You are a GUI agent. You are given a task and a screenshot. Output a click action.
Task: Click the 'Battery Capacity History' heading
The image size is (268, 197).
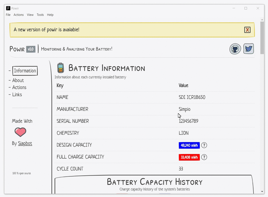click(155, 182)
